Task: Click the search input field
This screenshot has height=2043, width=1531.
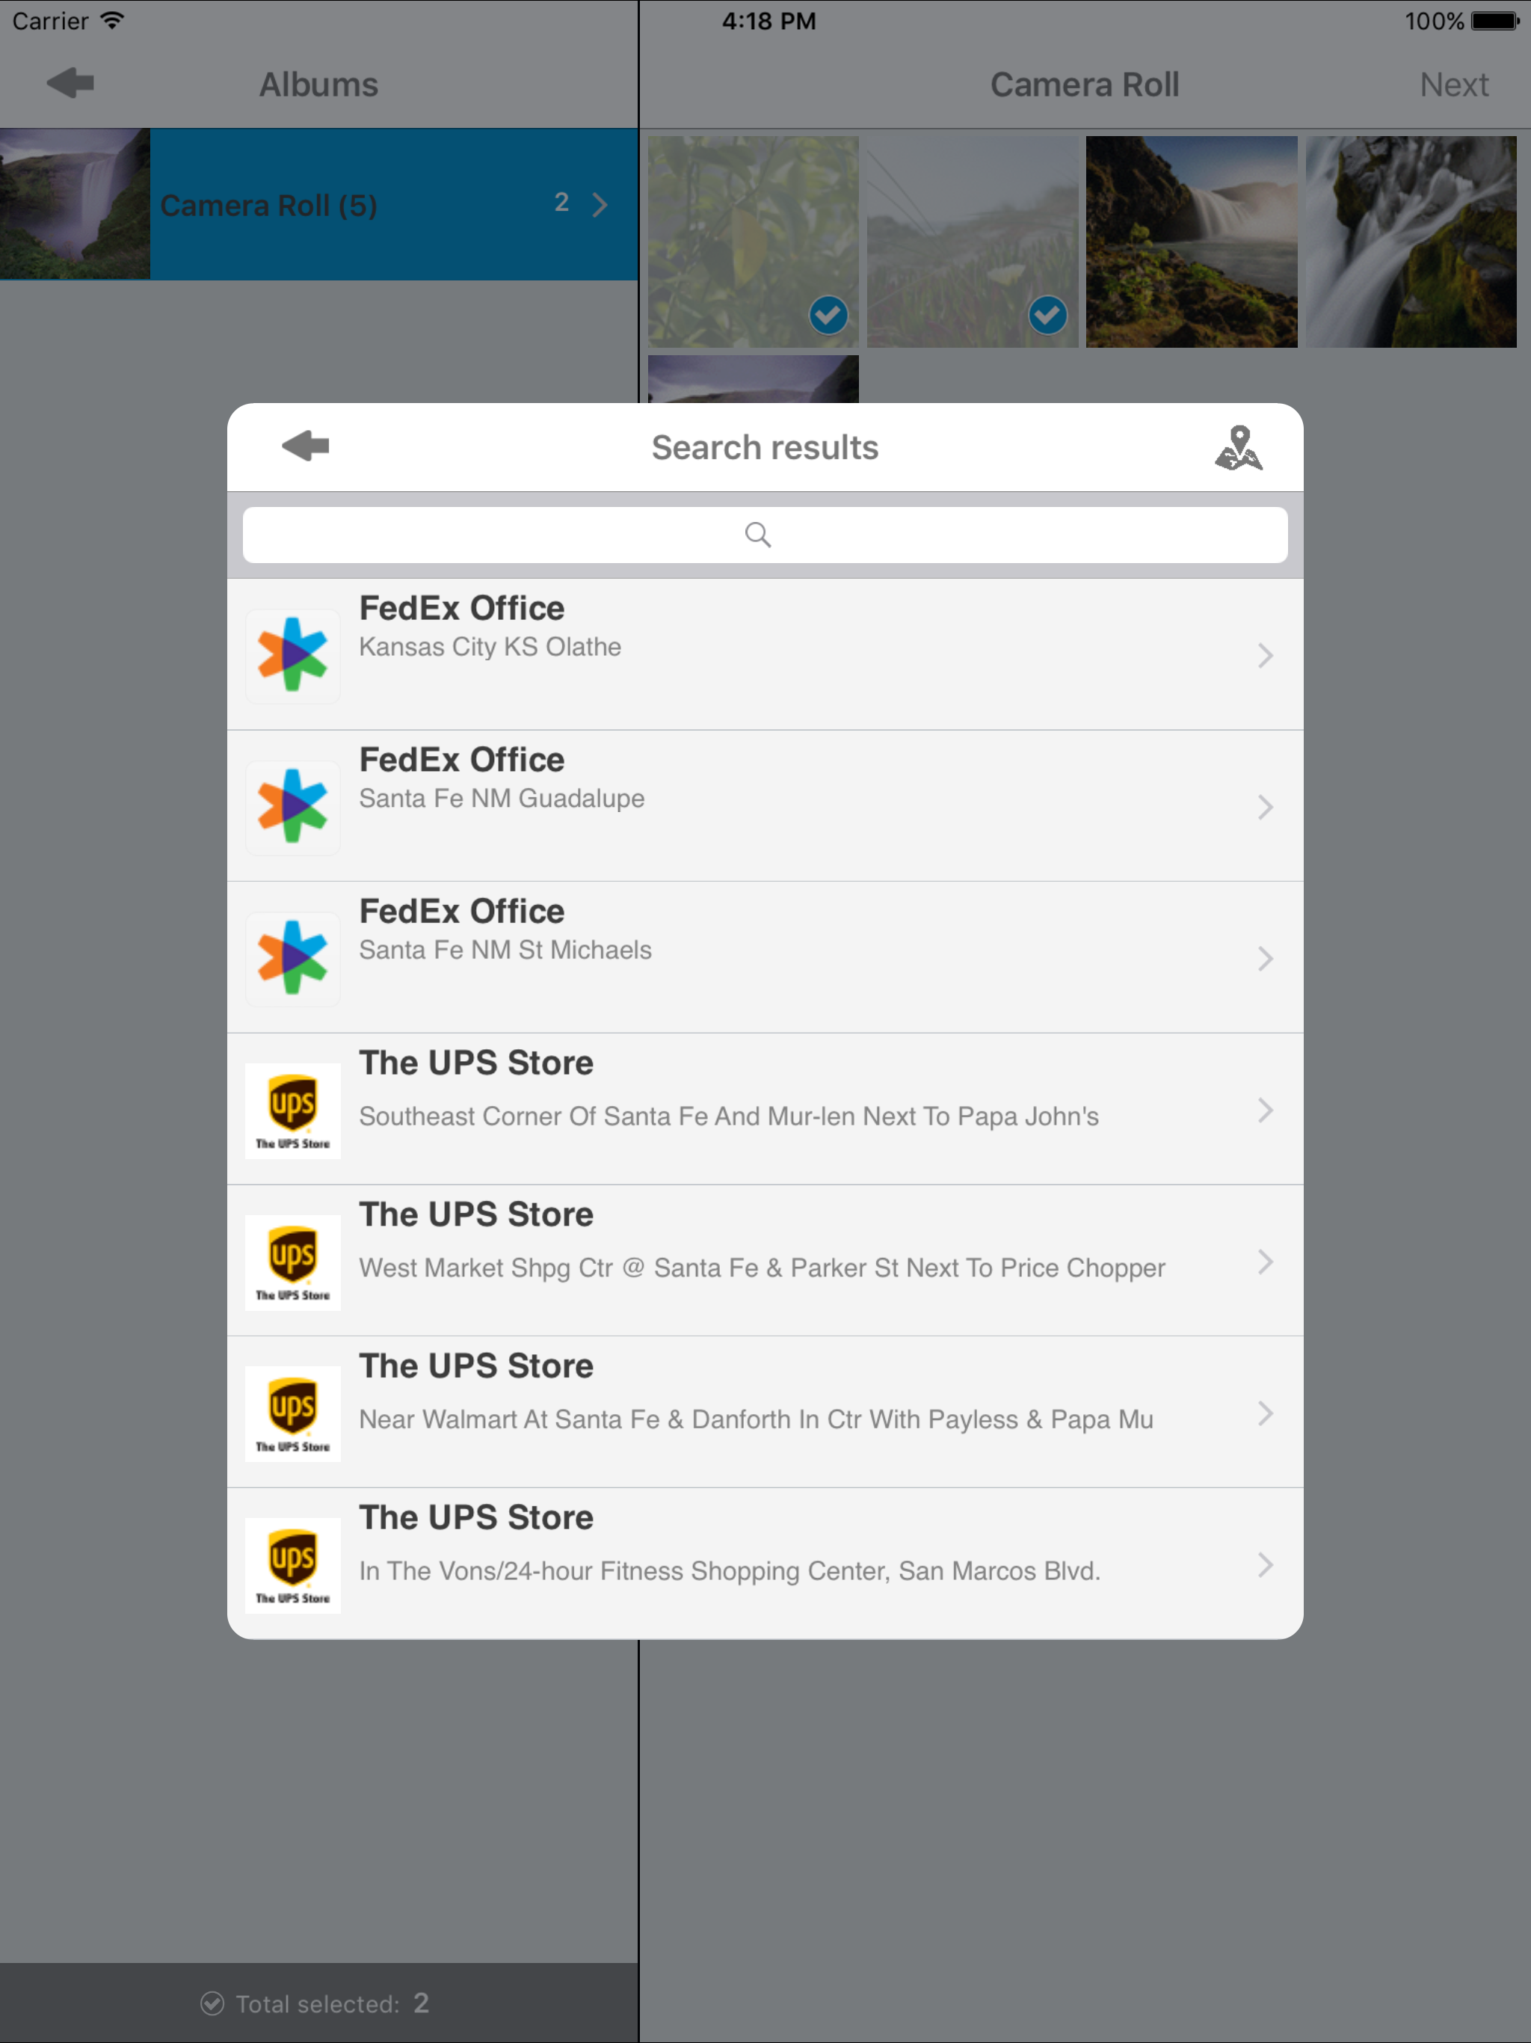Action: (765, 535)
